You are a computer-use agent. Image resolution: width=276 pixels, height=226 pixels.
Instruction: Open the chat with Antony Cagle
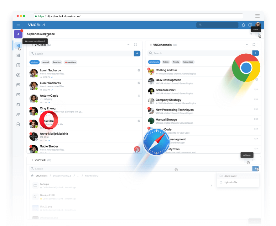click(85, 99)
